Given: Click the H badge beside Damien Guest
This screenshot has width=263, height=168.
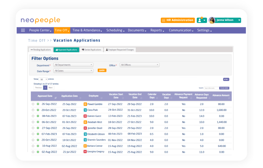Looking at the screenshot, I should 85,116.
